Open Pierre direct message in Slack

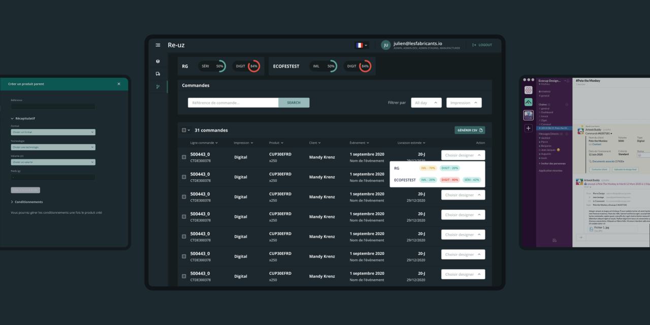(544, 142)
